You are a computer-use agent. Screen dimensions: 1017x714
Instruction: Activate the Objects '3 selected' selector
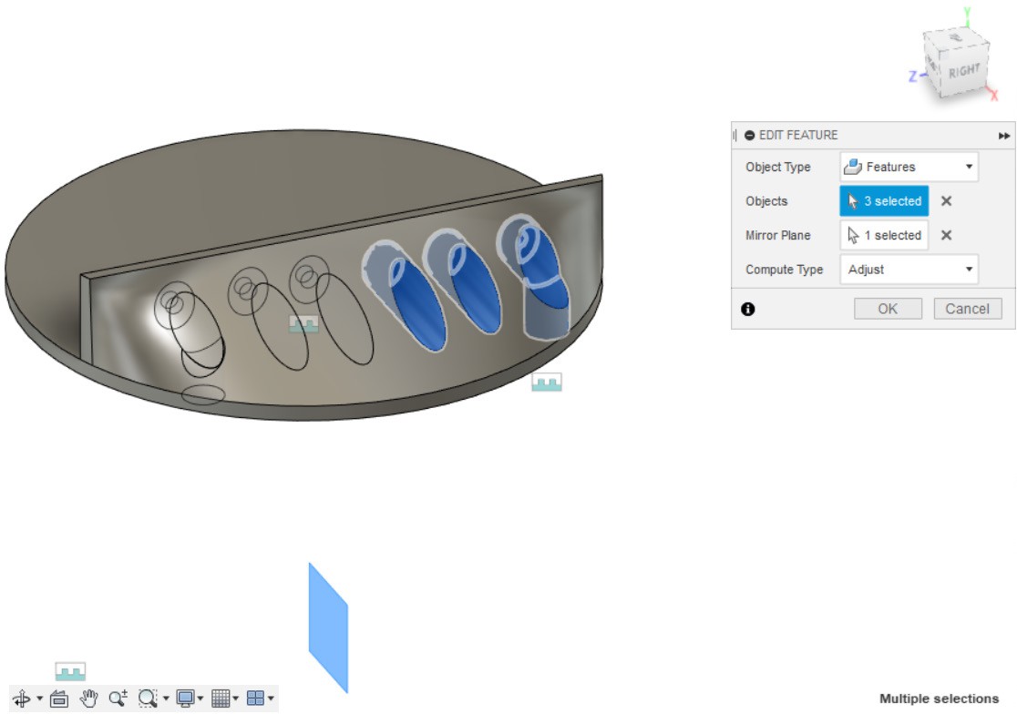(884, 201)
